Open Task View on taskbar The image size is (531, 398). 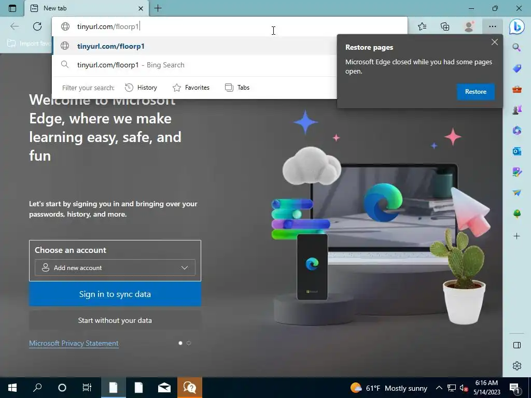[87, 388]
